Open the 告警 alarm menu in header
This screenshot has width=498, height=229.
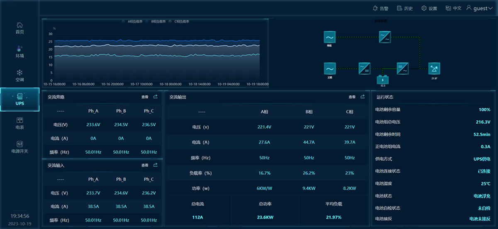(x=381, y=8)
